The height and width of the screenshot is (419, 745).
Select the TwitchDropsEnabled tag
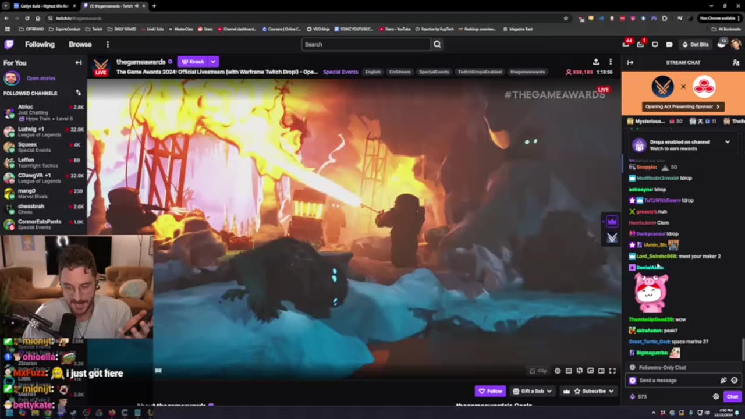tap(479, 72)
